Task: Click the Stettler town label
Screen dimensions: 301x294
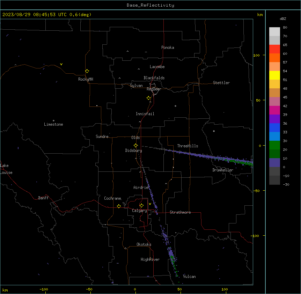Action: pyautogui.click(x=221, y=83)
